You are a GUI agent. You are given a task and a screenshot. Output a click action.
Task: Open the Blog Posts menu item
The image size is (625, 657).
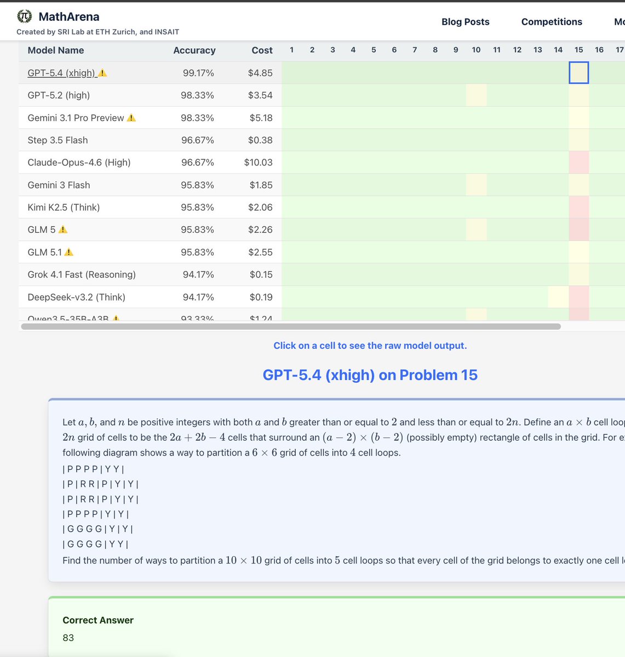(x=466, y=22)
